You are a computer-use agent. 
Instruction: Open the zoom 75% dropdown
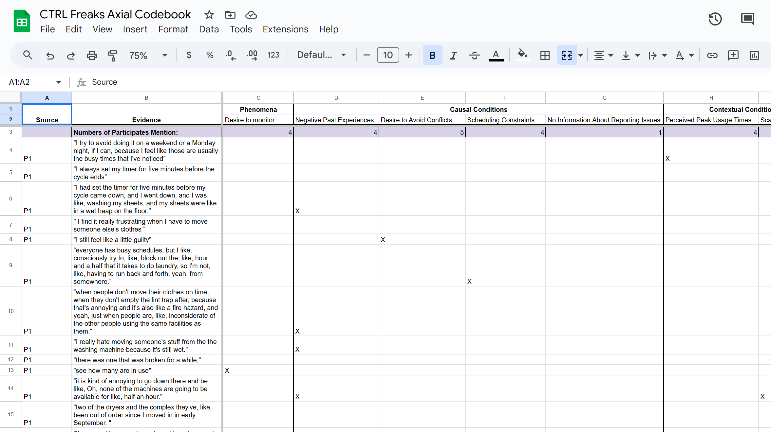148,55
